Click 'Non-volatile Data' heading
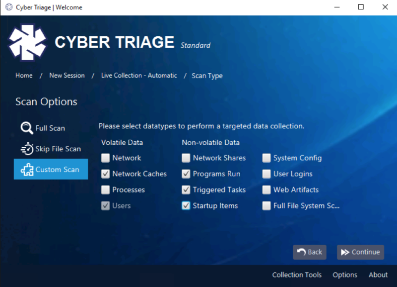Viewport: 397px width, 287px height. click(210, 143)
